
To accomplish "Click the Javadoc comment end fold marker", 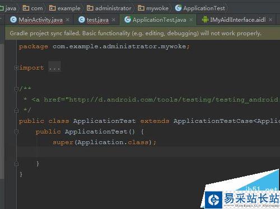I will [16, 111].
